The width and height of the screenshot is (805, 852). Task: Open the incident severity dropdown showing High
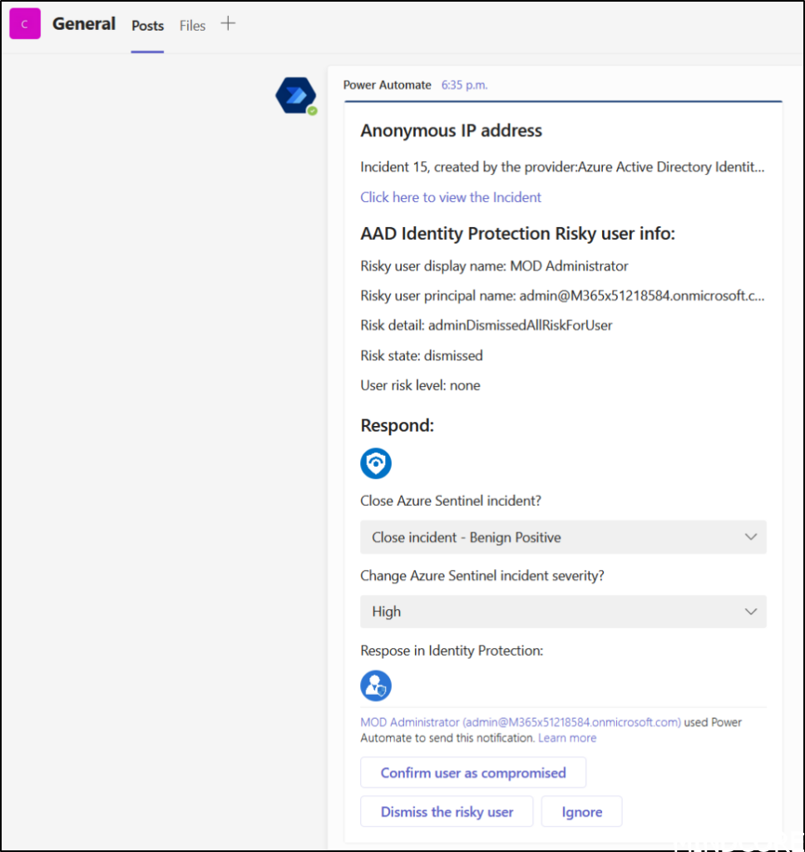click(563, 612)
